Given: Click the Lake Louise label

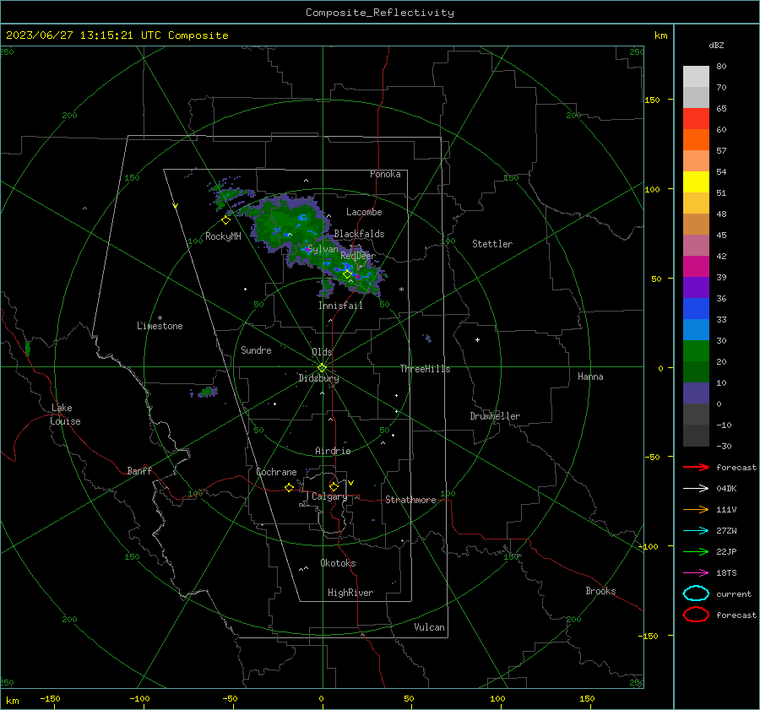Looking at the screenshot, I should (x=65, y=415).
